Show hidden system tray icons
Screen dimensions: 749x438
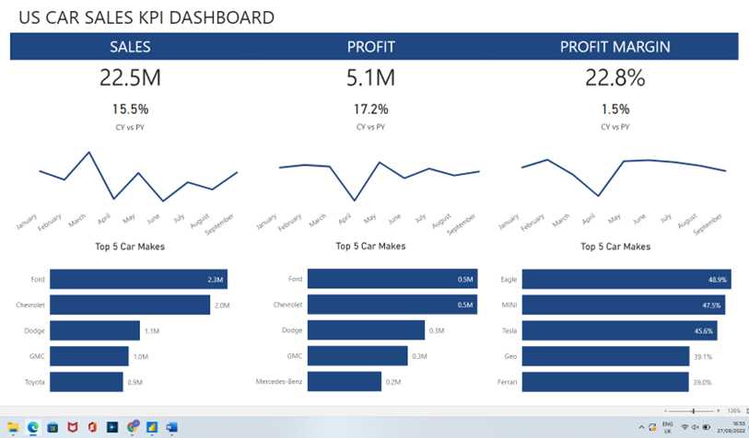(641, 427)
